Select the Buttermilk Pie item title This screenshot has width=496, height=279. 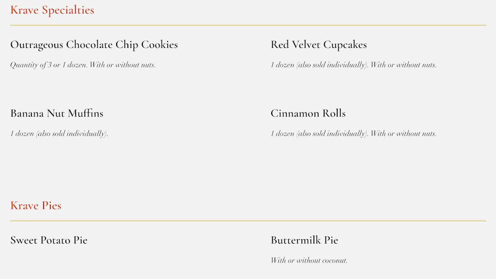click(x=304, y=240)
